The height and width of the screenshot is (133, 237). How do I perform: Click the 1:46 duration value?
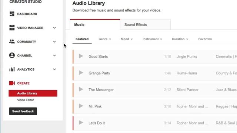[x=167, y=73]
